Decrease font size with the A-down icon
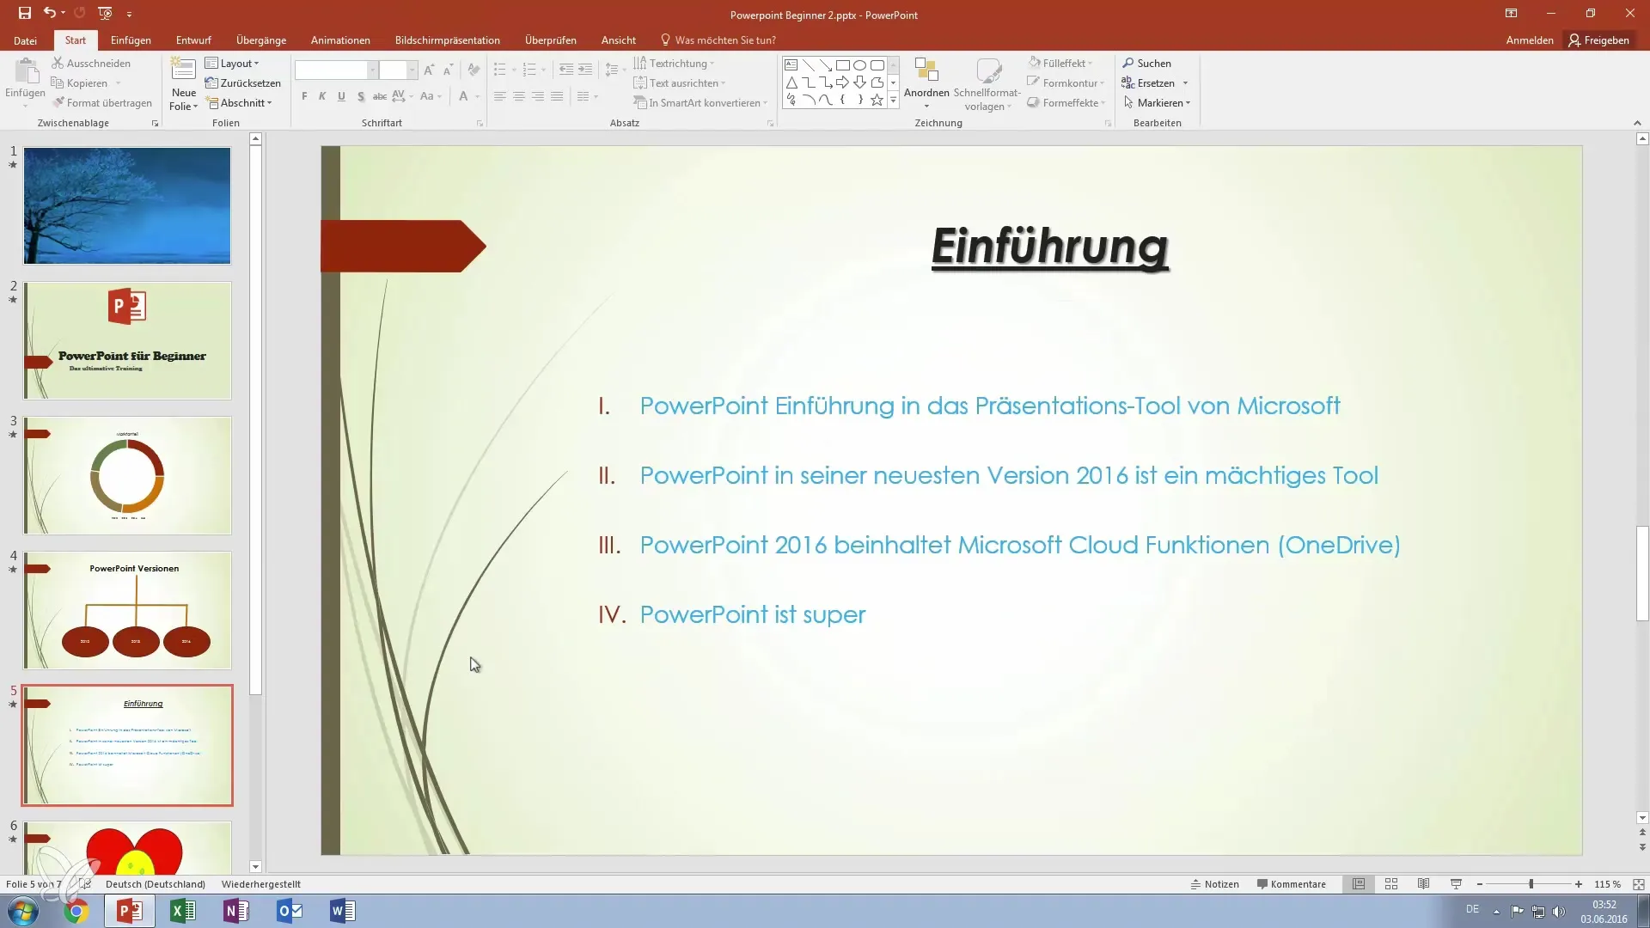This screenshot has height=928, width=1650. [448, 70]
